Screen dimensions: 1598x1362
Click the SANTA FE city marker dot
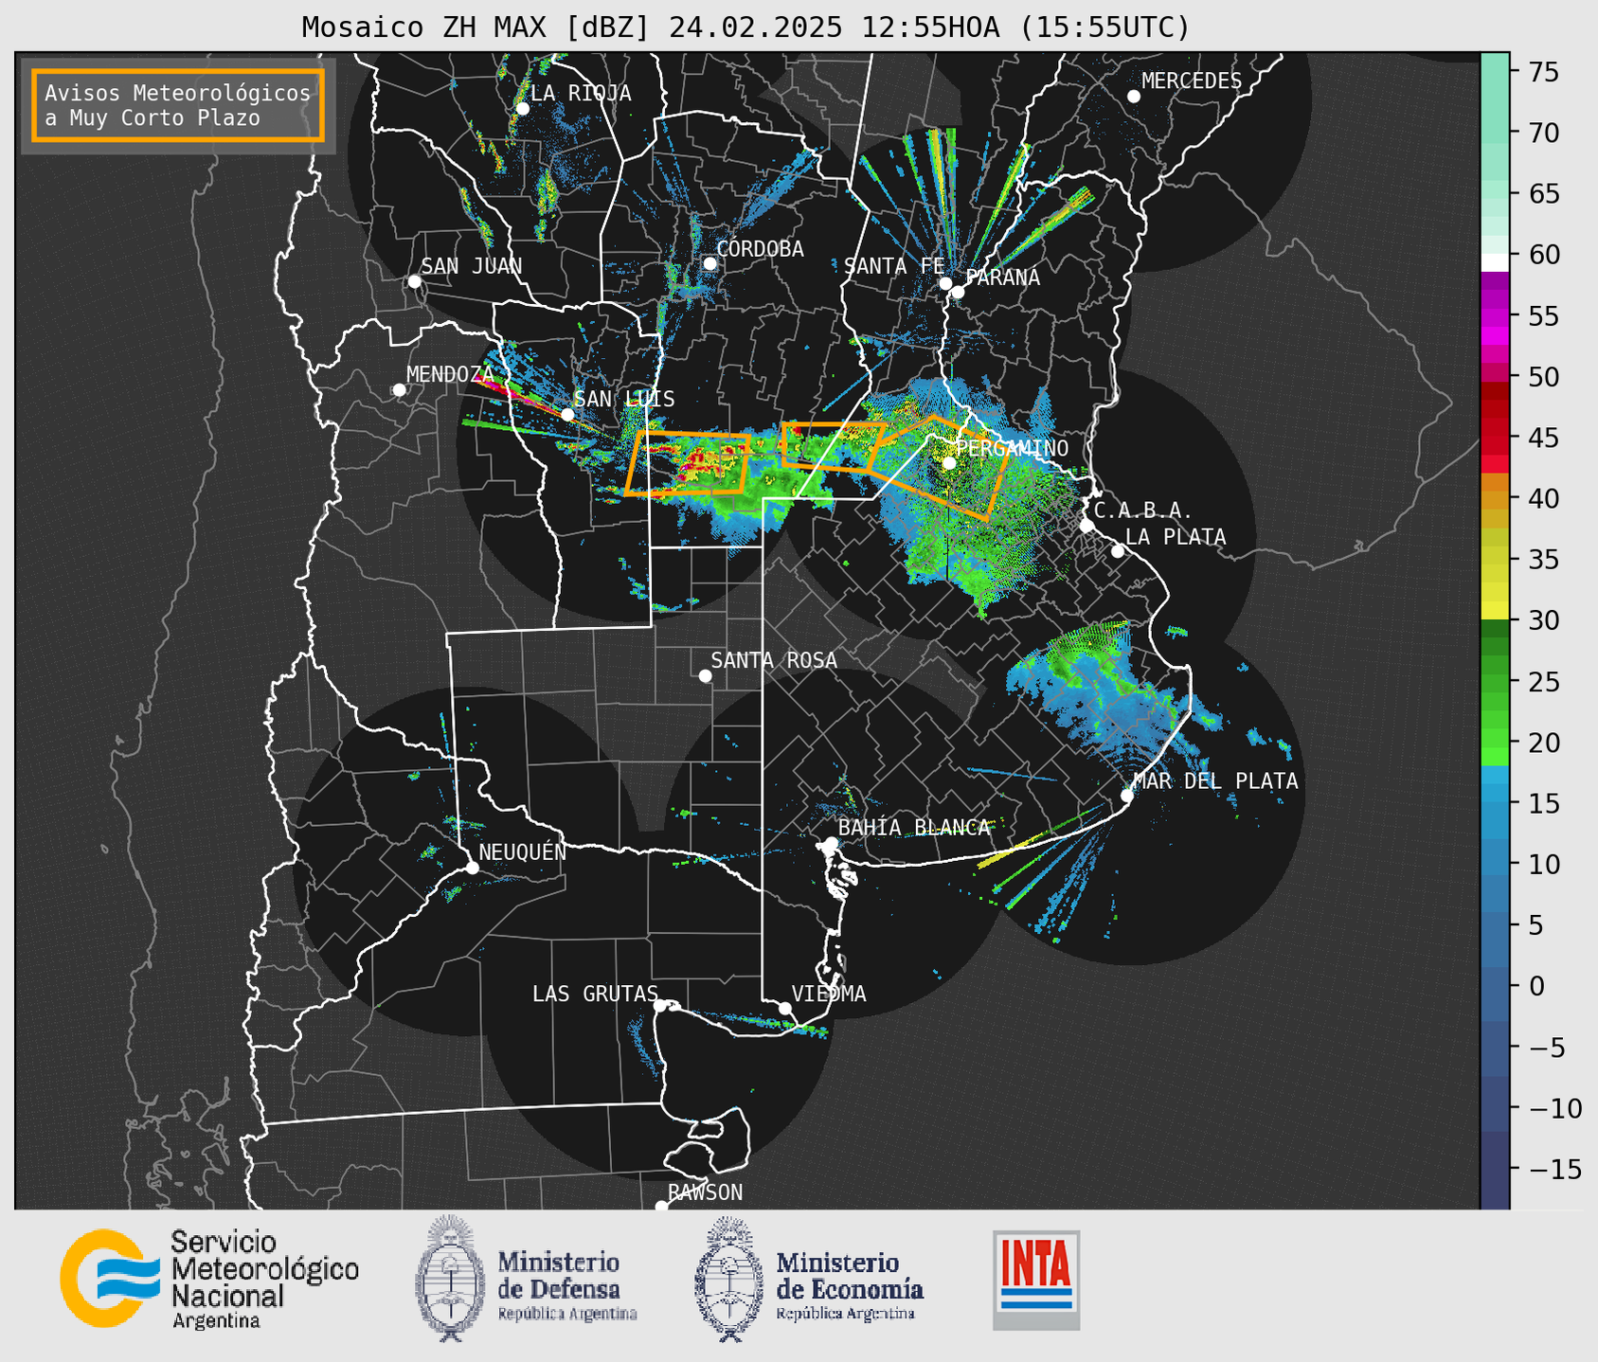[x=945, y=283]
